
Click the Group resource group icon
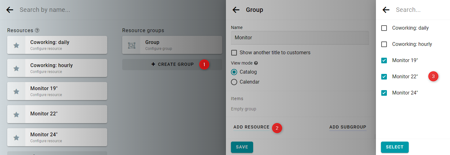pyautogui.click(x=132, y=45)
